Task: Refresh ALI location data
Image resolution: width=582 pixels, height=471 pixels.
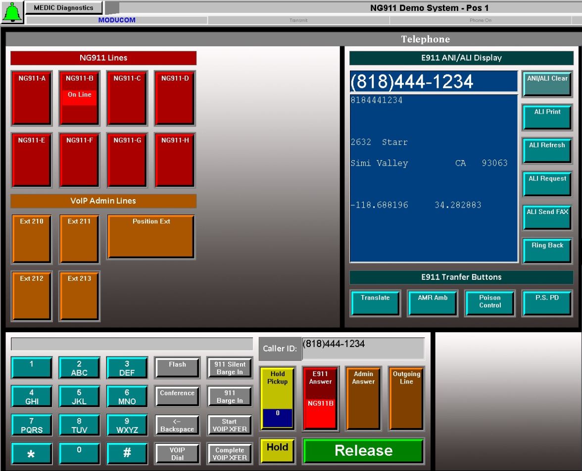Action: coord(546,149)
